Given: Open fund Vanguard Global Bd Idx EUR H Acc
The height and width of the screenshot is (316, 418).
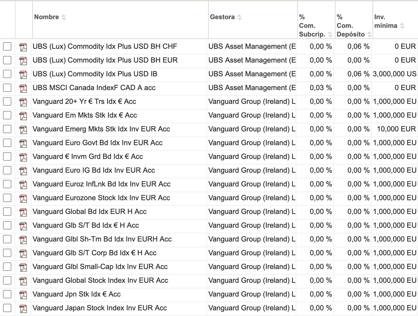Looking at the screenshot, I should (89, 212).
